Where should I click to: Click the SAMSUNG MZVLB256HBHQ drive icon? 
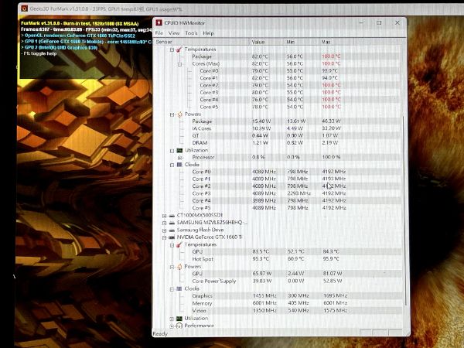[x=172, y=223]
